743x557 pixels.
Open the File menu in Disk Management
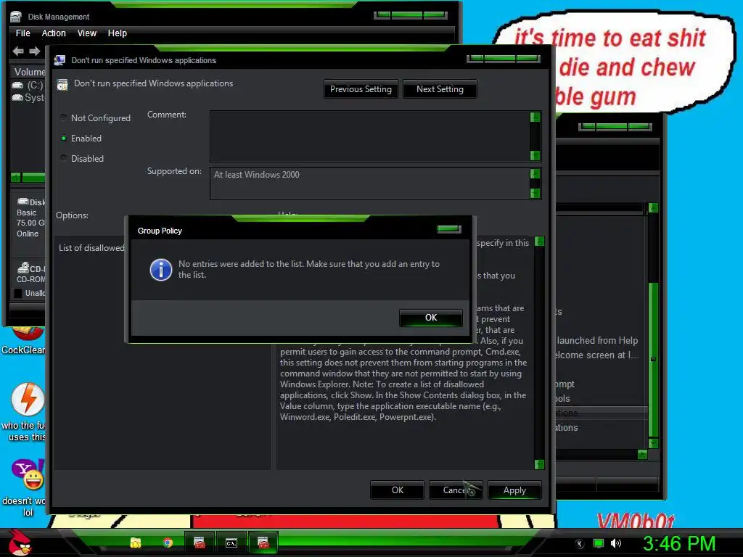22,33
